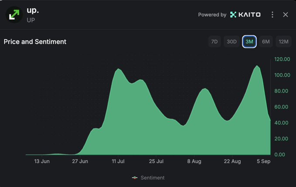296x187 pixels.
Task: Click the UP token arrow logo
Action: click(14, 15)
